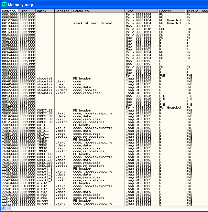Sort by the Section column header
The image size is (208, 212).
(62, 11)
